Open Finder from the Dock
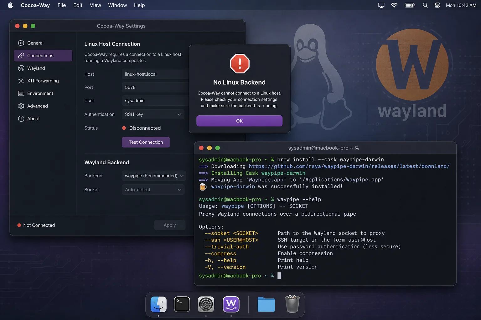The width and height of the screenshot is (481, 320). click(x=158, y=304)
